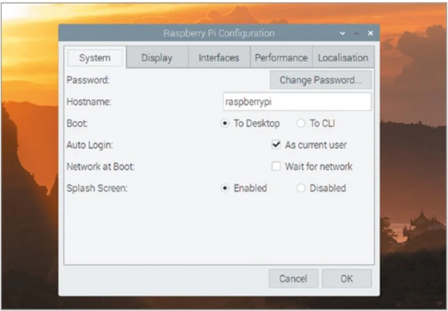Screen dimensions: 448x311
Task: Click the Hostname label
Action: 89,102
